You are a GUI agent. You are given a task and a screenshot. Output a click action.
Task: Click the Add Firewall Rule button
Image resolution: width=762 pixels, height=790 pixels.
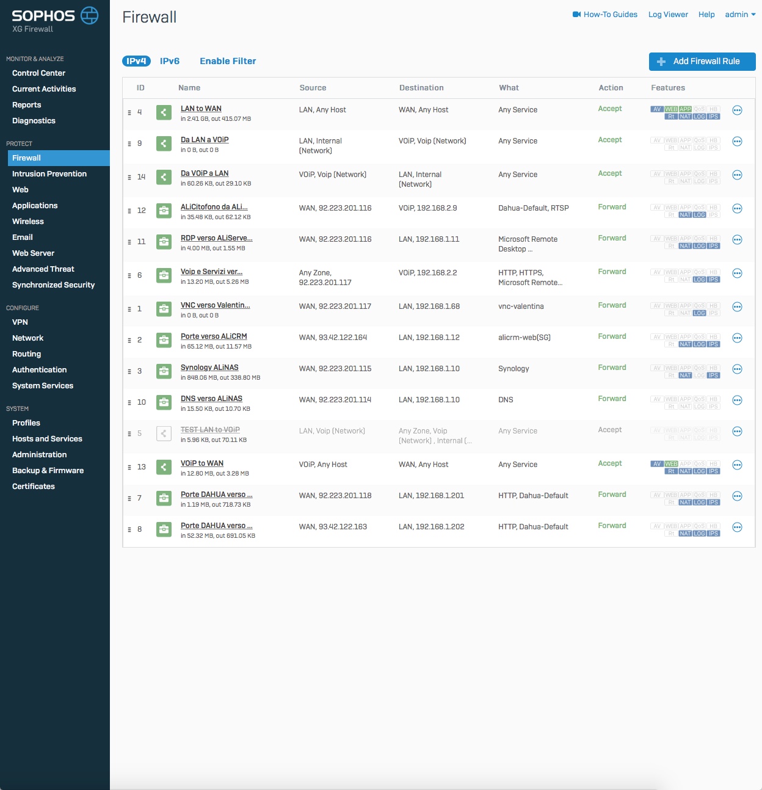[702, 62]
